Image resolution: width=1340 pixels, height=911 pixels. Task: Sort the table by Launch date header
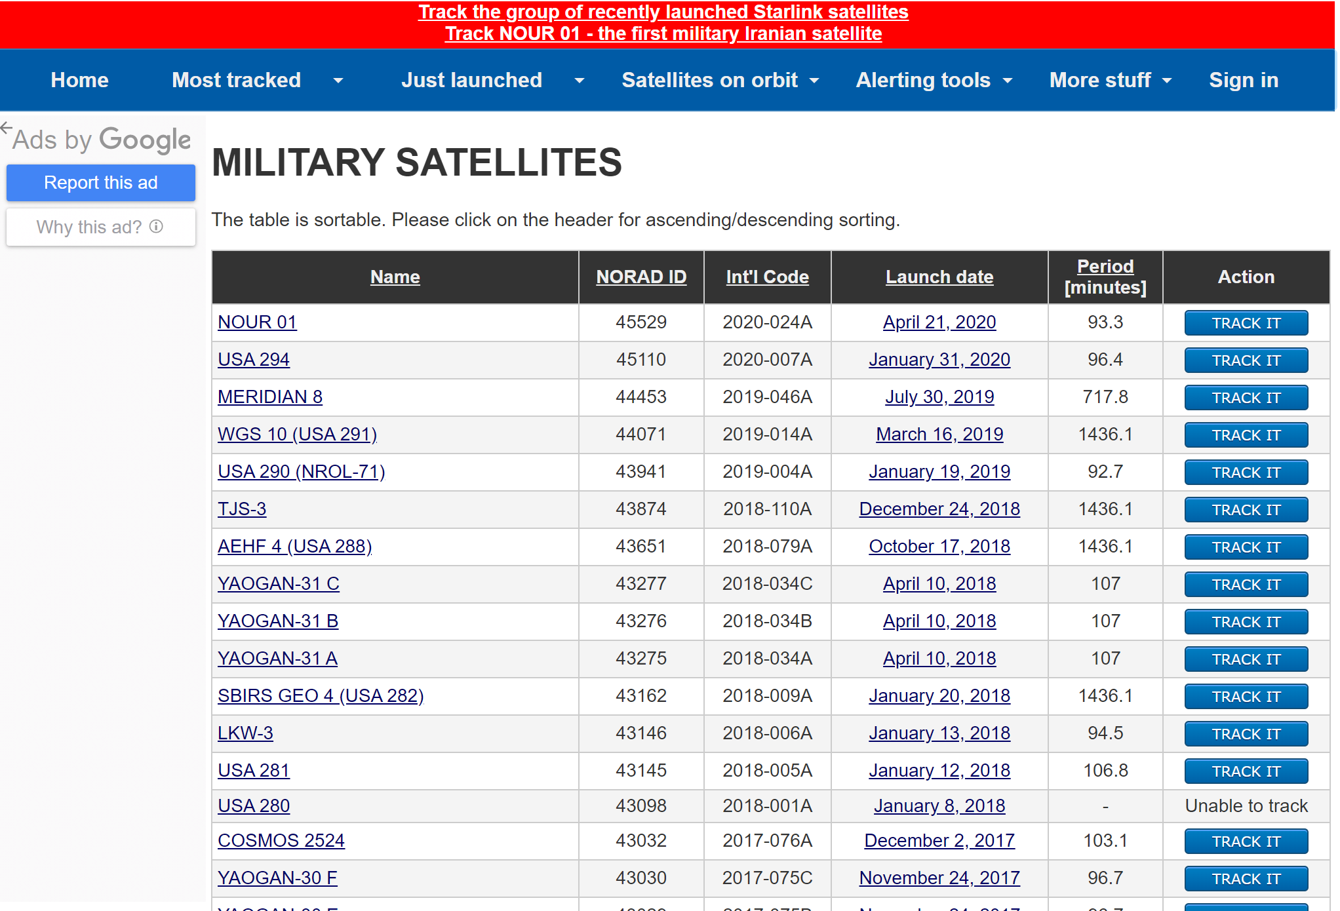pyautogui.click(x=939, y=277)
